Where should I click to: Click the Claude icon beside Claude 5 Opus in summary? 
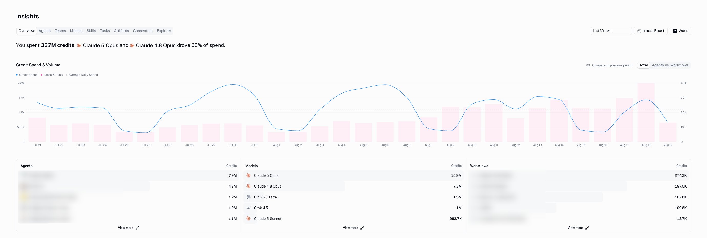tap(79, 46)
